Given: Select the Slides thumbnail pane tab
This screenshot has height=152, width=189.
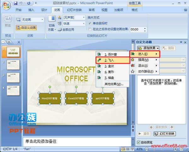Looking at the screenshot, I should click(x=3, y=42).
